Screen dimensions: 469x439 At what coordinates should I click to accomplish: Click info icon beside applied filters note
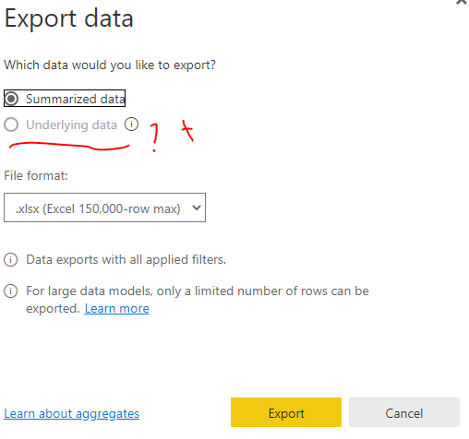[x=11, y=259]
